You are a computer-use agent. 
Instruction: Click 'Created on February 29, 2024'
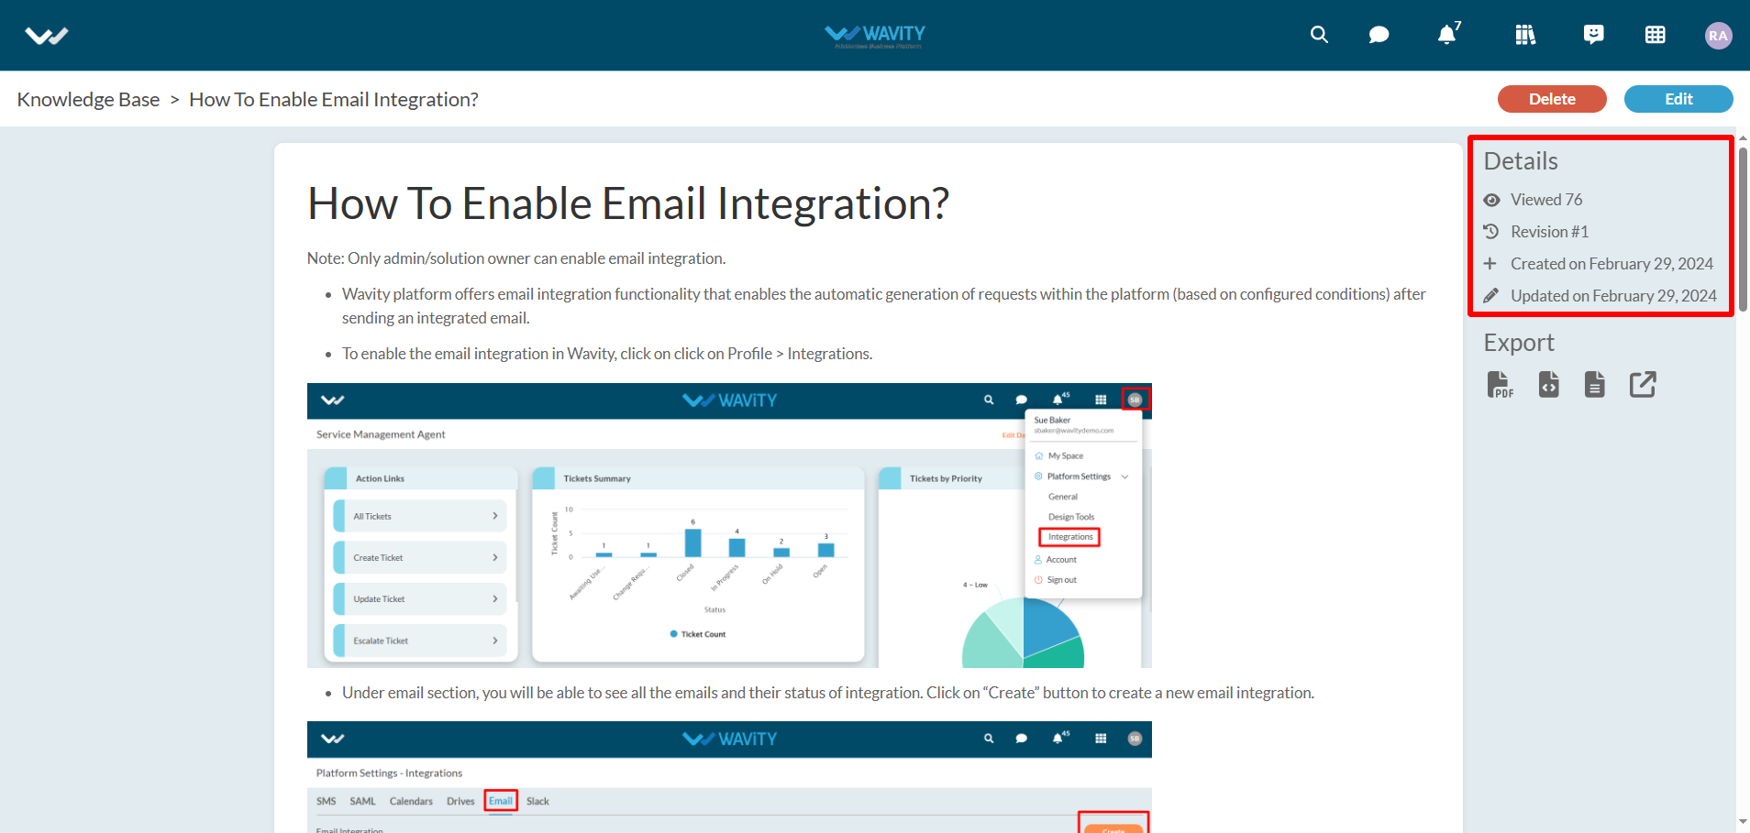point(1612,264)
